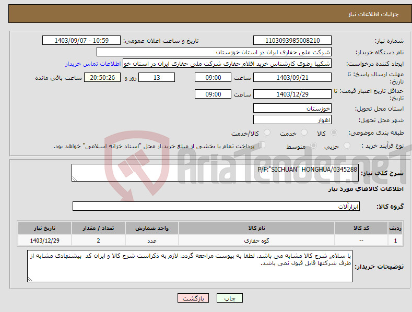Image resolution: width=412 pixels, height=312 pixels.
Task: Click the price validity date field 1403/12/29
Action: pos(292,94)
